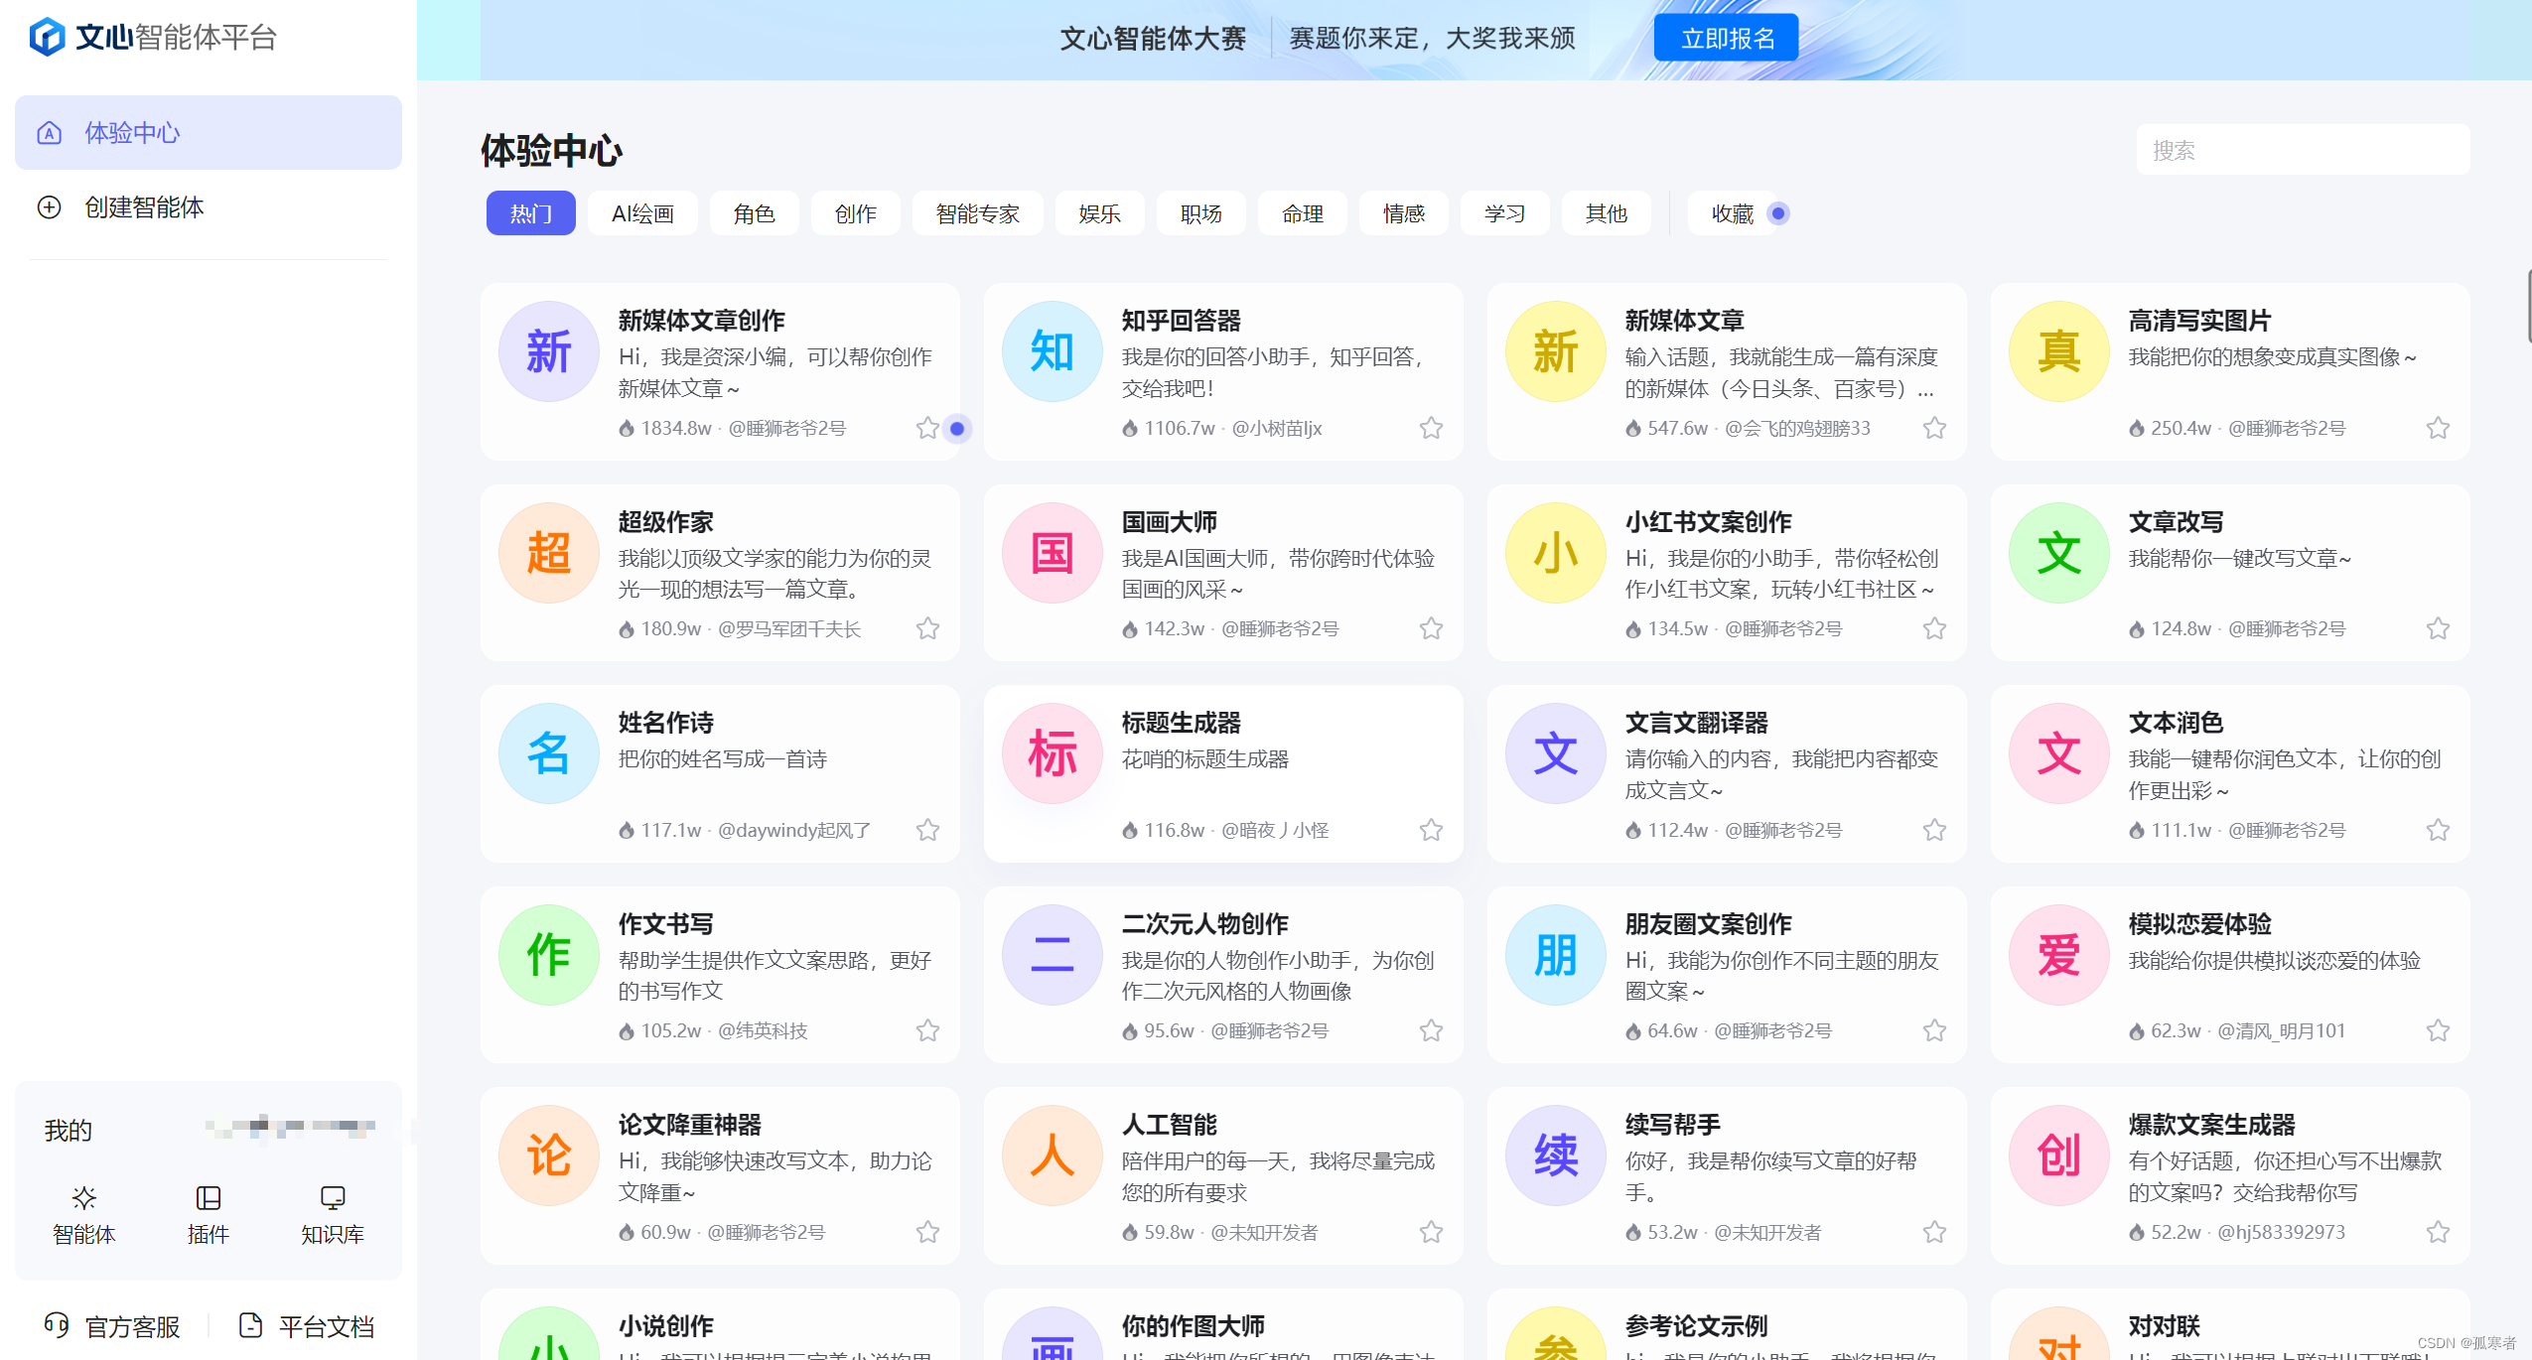
Task: Star the 超级作家 agent card
Action: point(927,627)
